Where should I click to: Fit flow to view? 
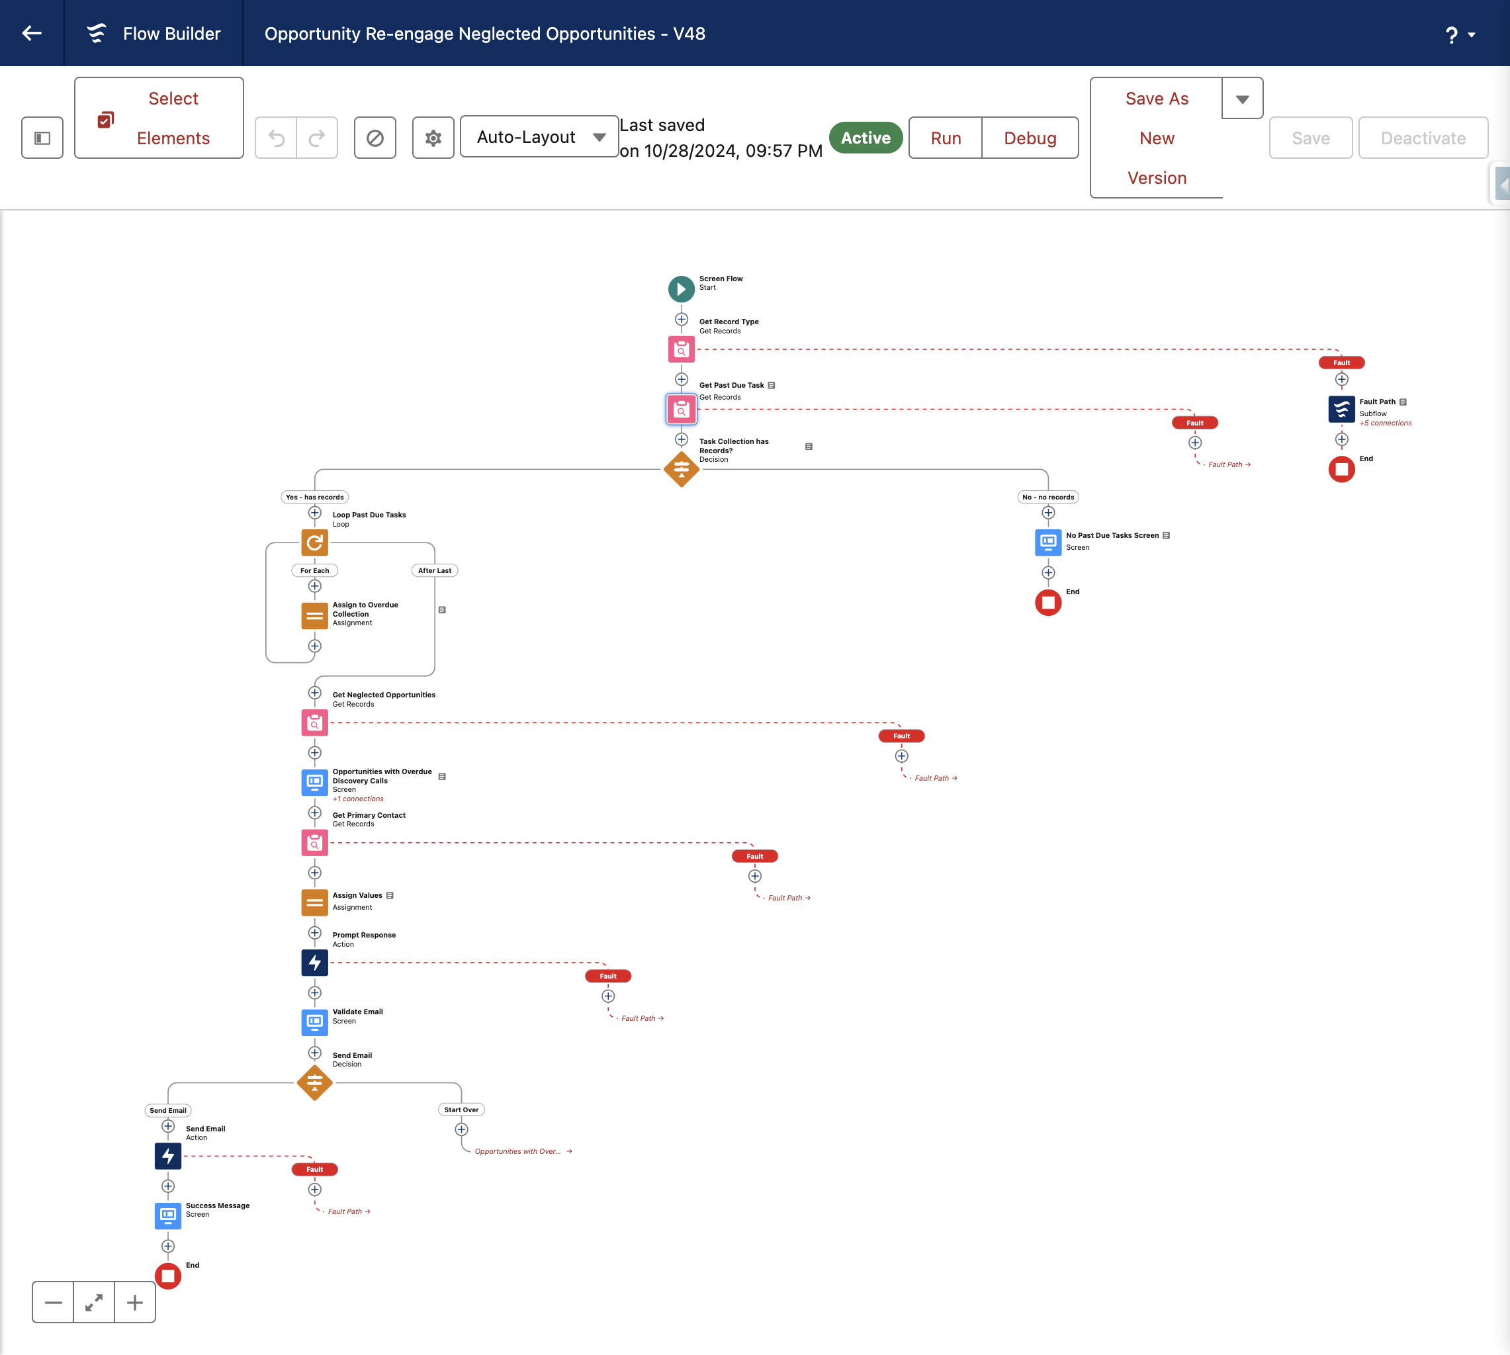94,1302
